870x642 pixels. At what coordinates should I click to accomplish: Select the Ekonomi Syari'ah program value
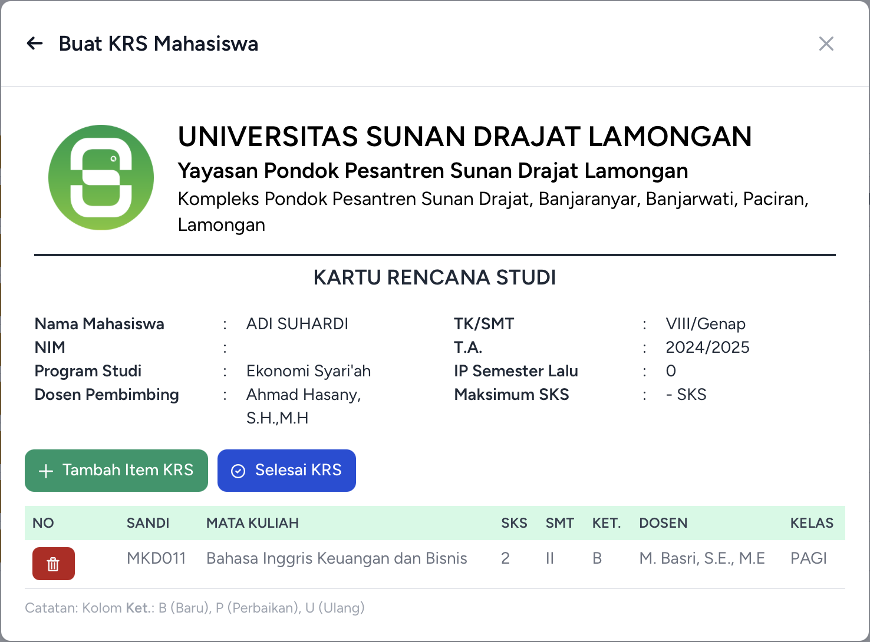click(x=308, y=371)
